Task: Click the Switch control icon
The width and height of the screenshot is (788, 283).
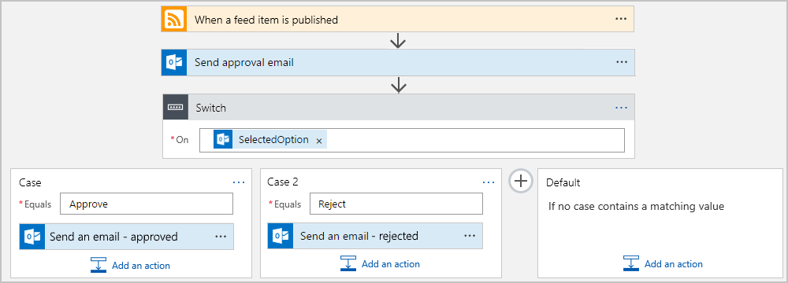Action: 176,107
